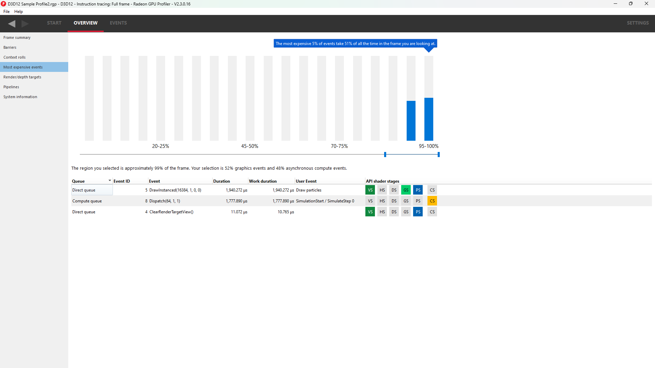Click the forward navigation arrow
Image resolution: width=655 pixels, height=368 pixels.
pyautogui.click(x=25, y=24)
